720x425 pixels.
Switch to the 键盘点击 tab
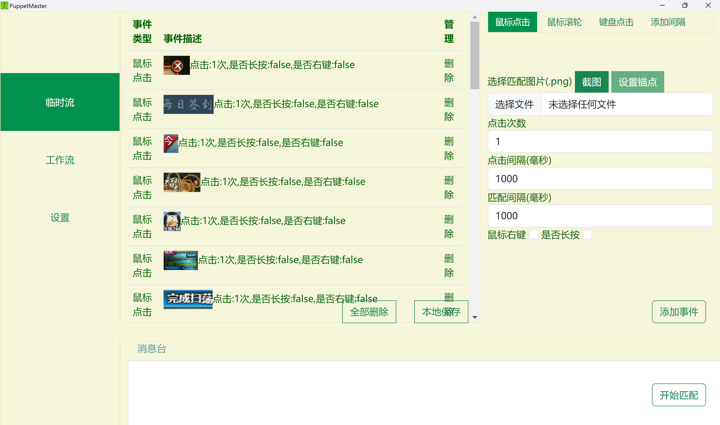[x=615, y=22]
